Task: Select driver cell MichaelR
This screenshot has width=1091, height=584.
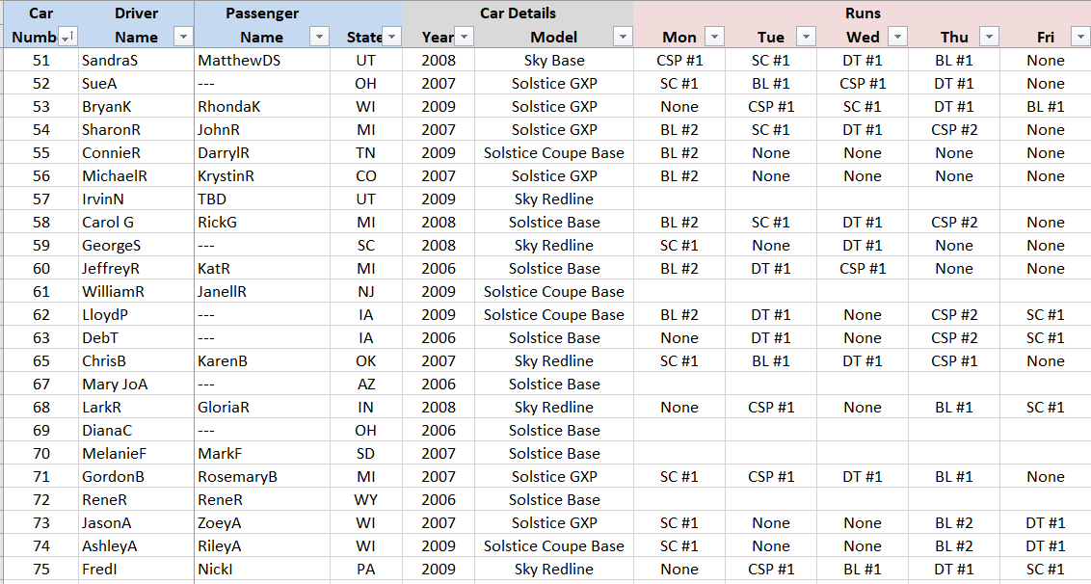Action: coord(137,176)
